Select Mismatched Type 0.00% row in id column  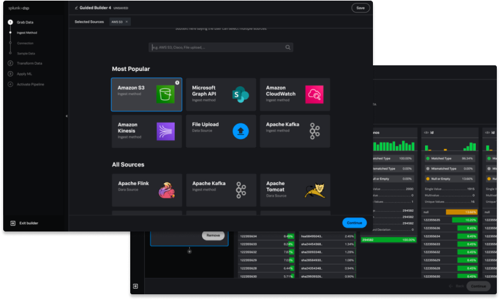[x=450, y=169]
